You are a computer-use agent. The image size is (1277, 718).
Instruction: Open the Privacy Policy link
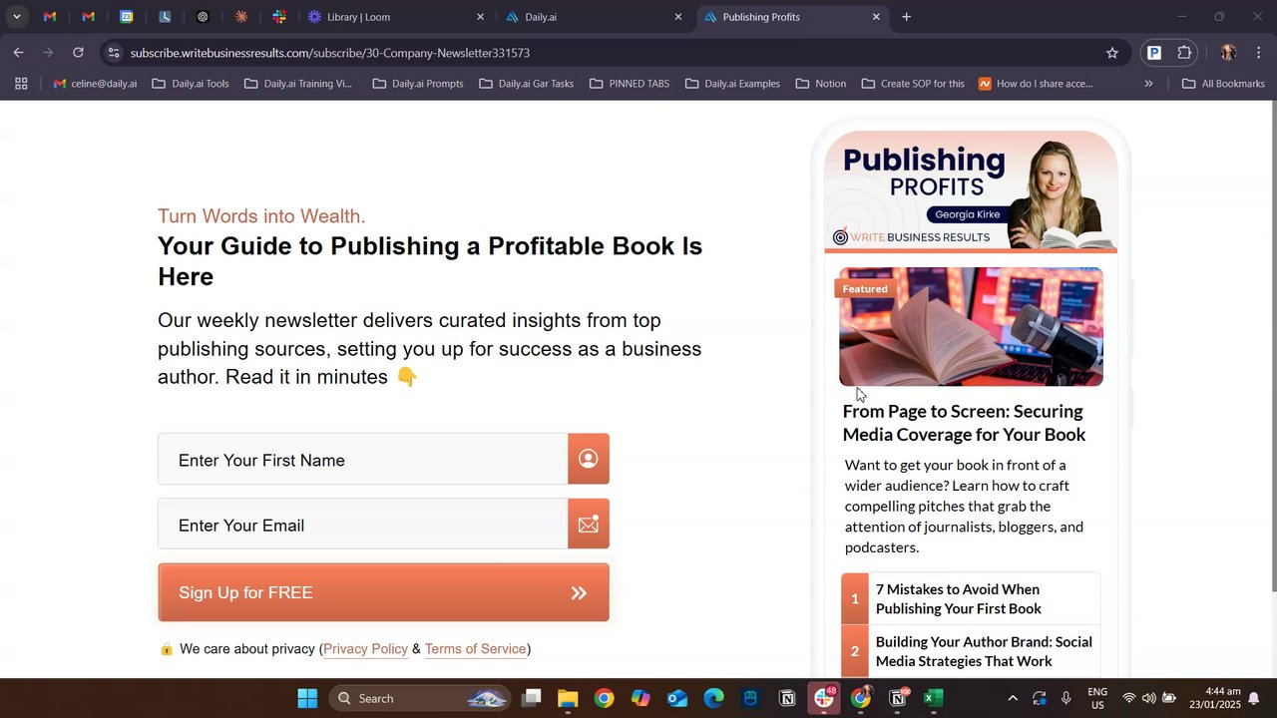365,649
